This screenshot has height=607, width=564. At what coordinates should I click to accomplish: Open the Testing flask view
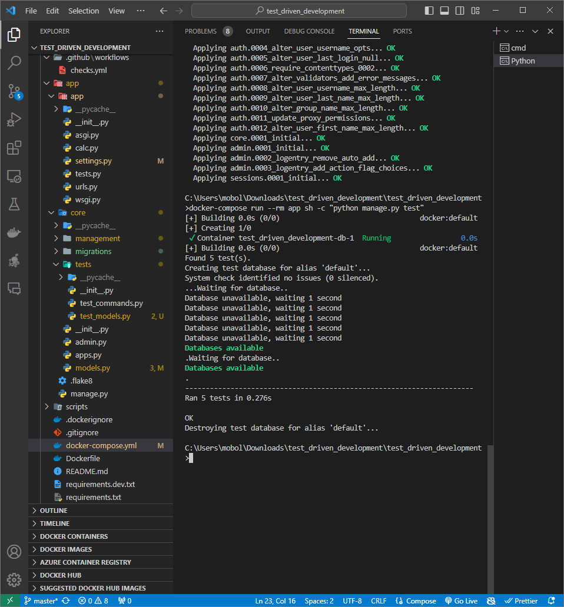click(14, 204)
